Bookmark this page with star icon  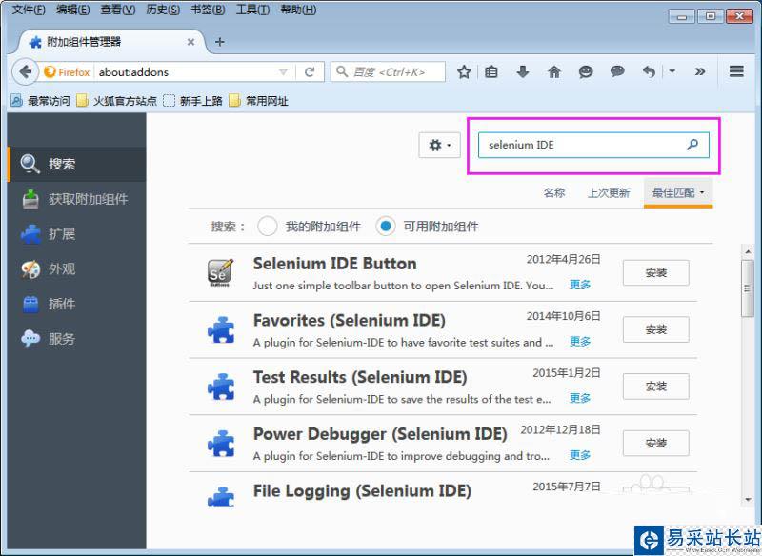pyautogui.click(x=464, y=72)
